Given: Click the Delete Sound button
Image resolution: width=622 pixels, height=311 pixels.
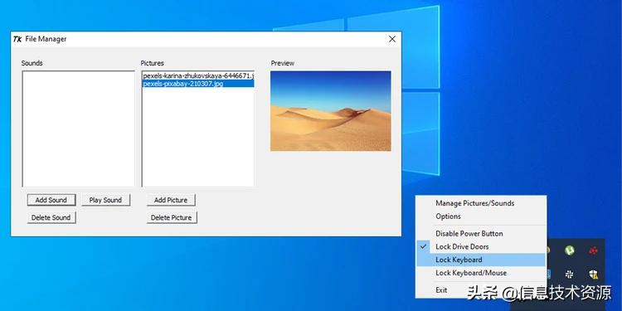Looking at the screenshot, I should tap(51, 217).
